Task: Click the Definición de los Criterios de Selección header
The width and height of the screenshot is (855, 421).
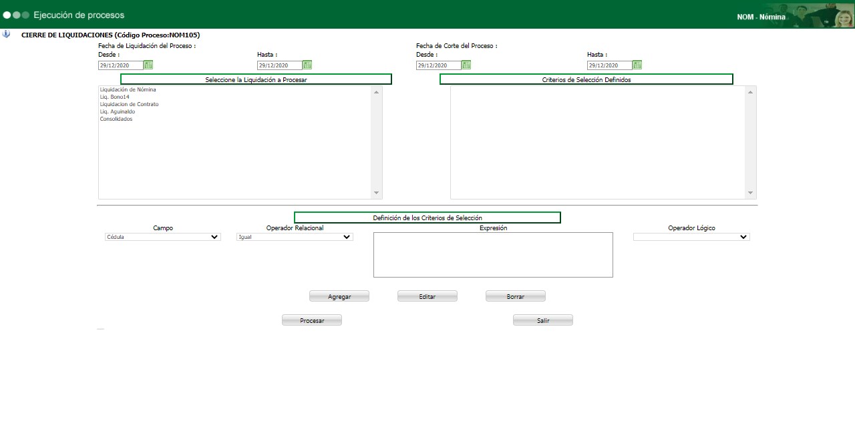Action: (x=427, y=218)
